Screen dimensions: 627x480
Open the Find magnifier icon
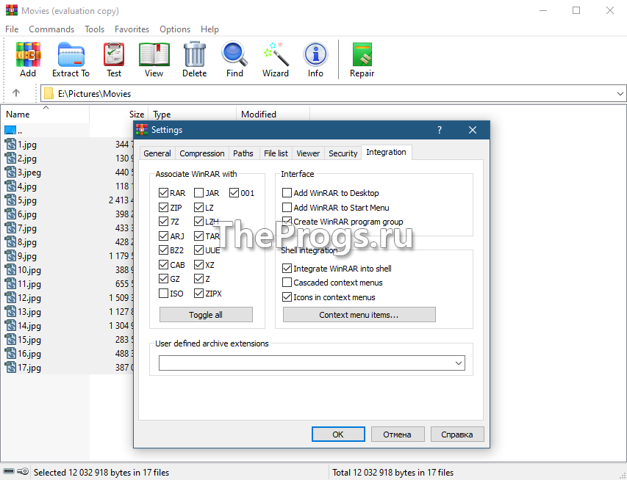pyautogui.click(x=234, y=54)
